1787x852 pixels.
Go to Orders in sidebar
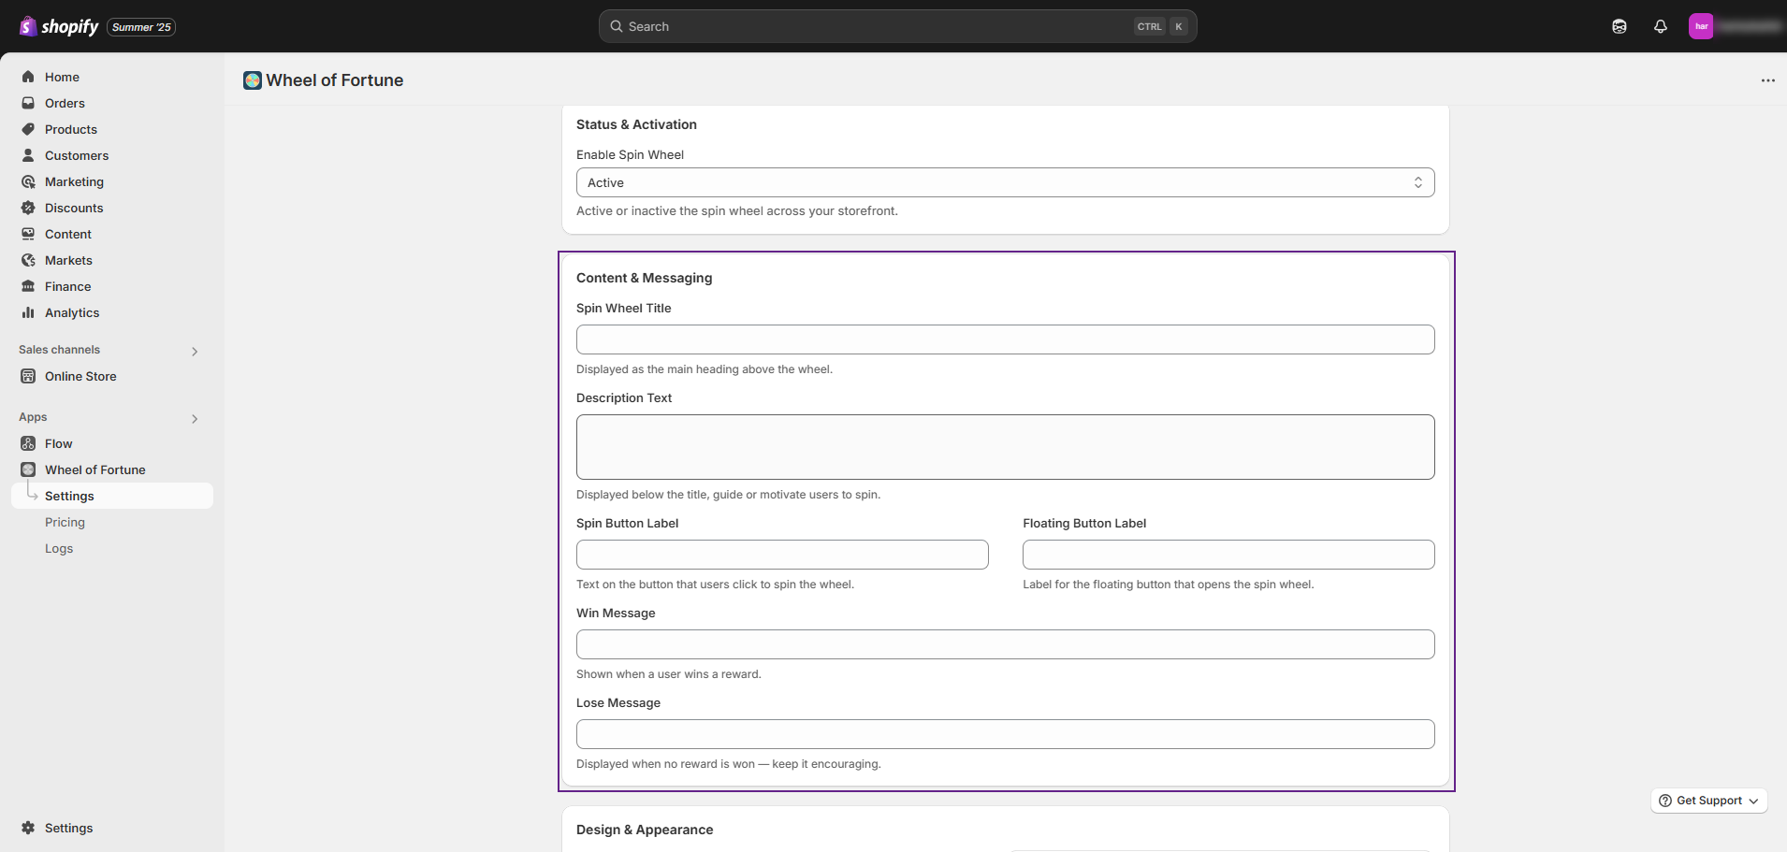pos(65,103)
